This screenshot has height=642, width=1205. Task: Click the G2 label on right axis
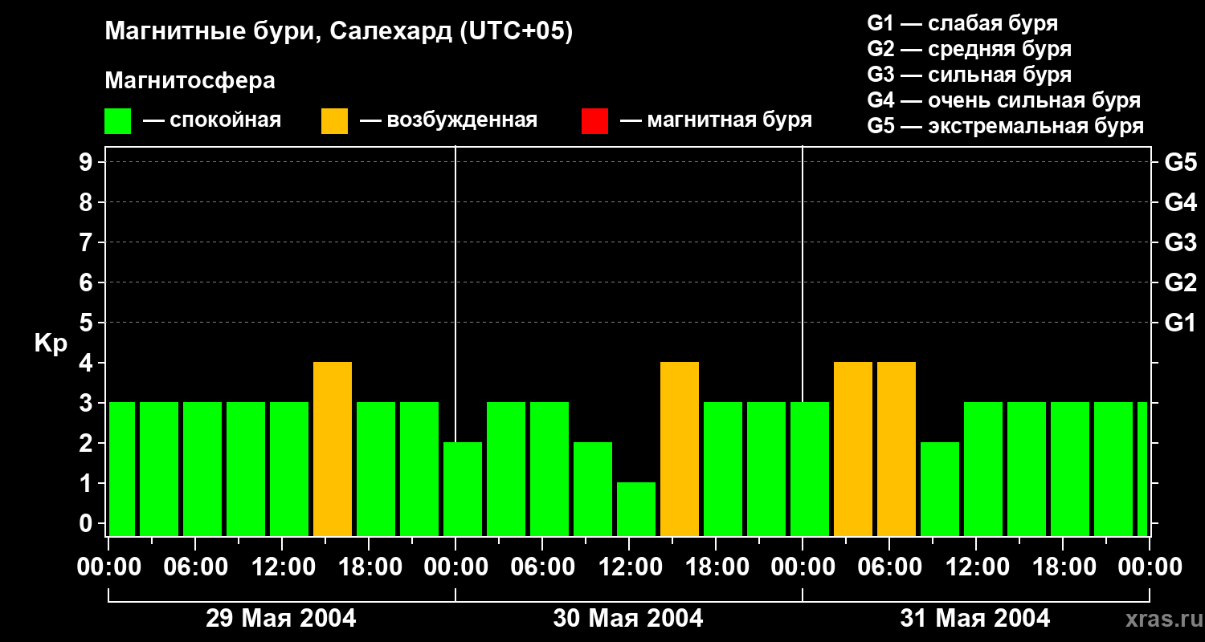tap(1180, 282)
